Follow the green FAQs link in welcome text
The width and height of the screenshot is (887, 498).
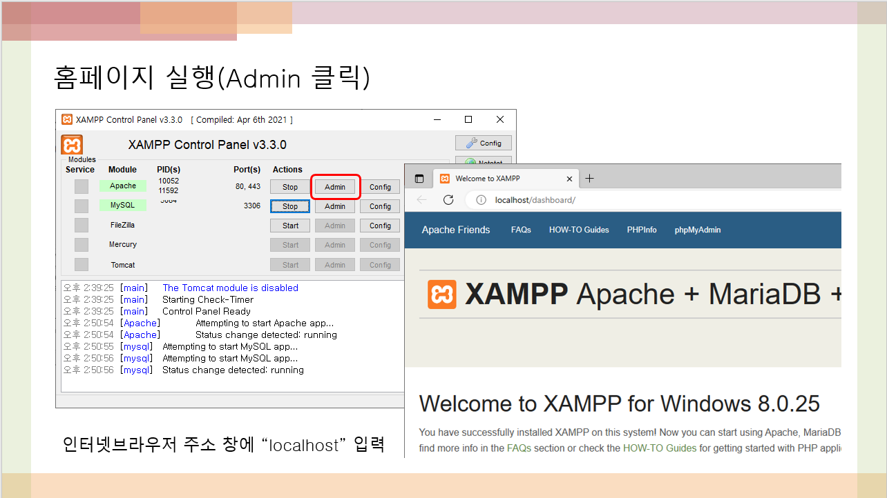(518, 448)
